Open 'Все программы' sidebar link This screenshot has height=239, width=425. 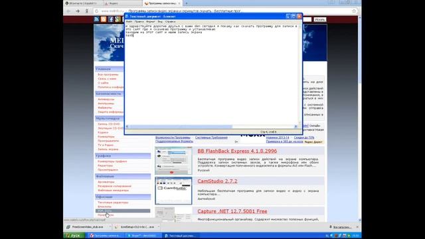pos(108,74)
